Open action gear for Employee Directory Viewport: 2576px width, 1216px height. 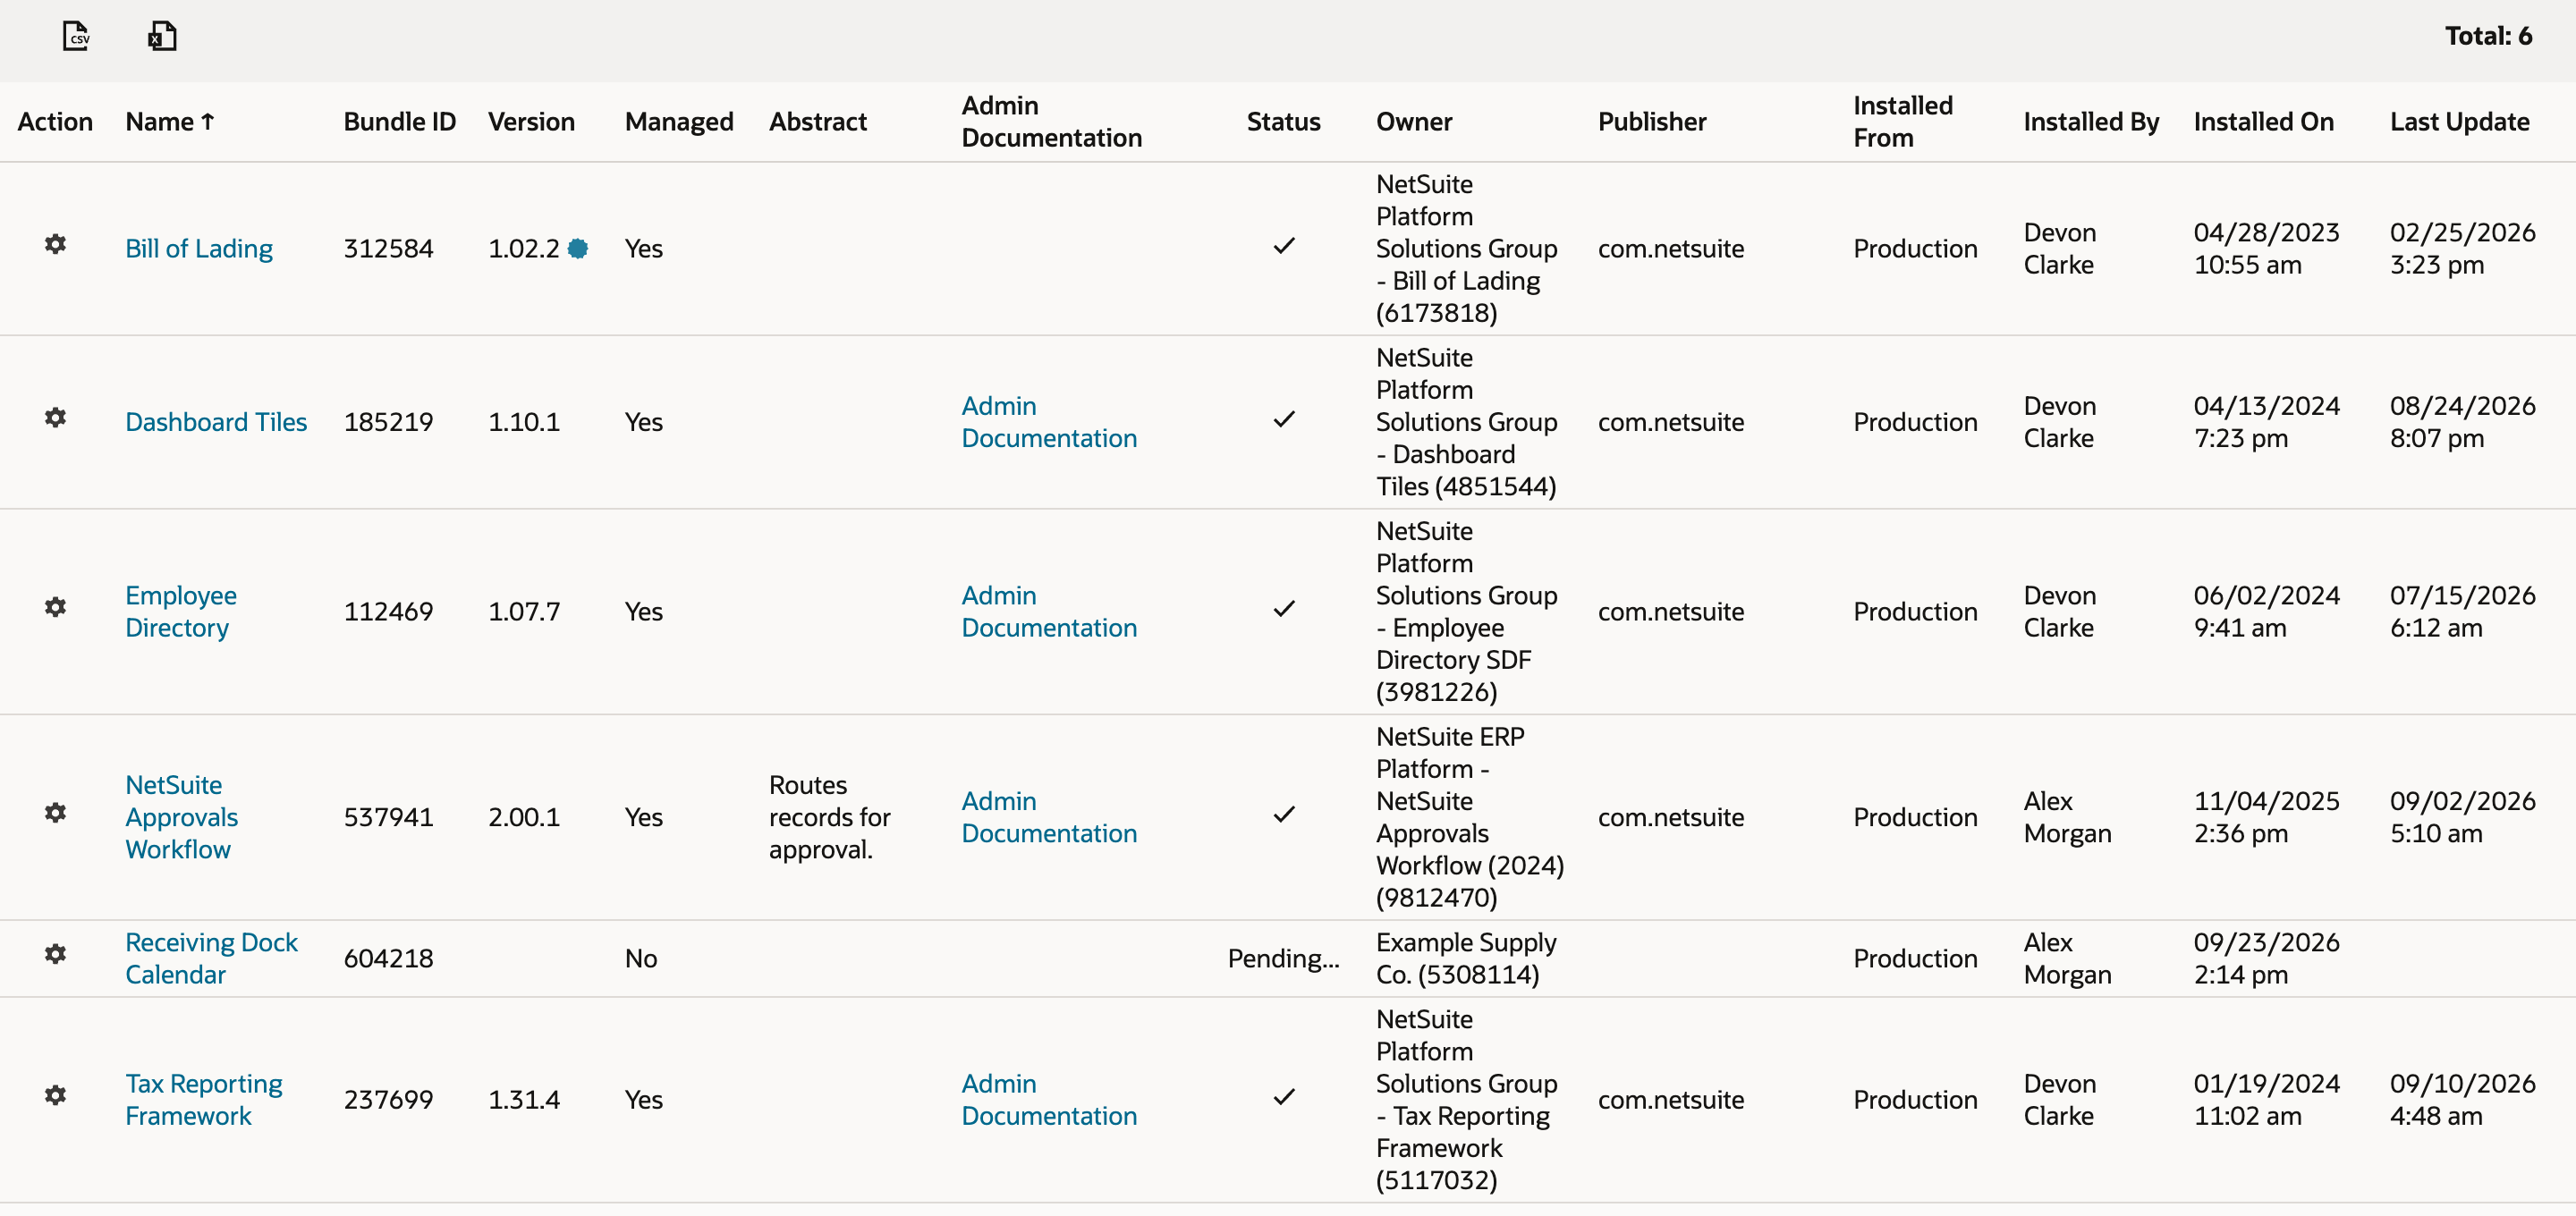click(56, 608)
